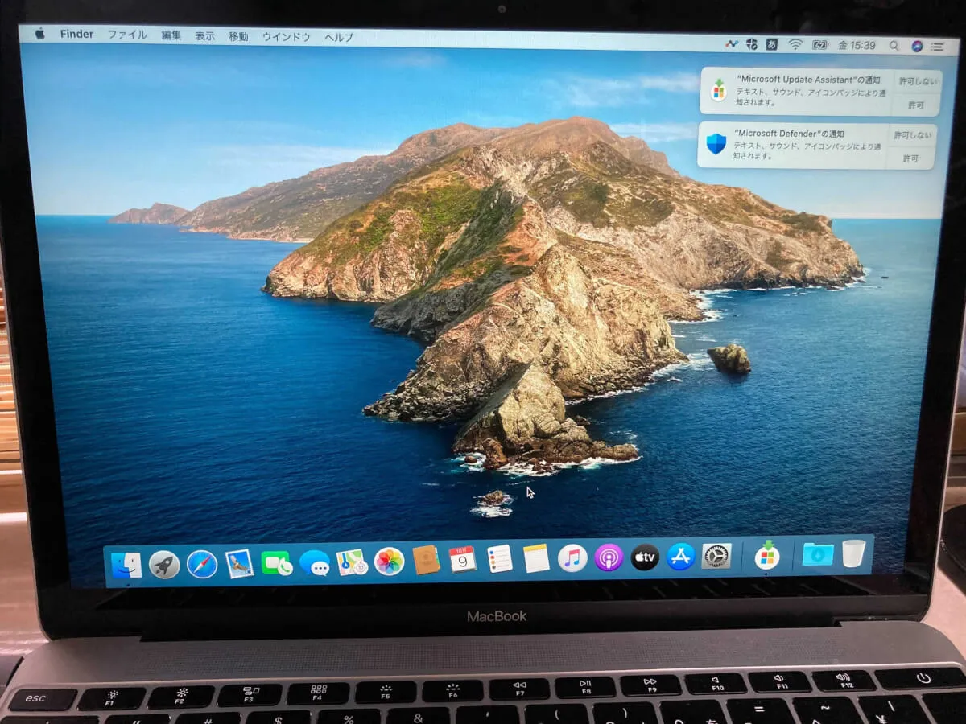966x724 pixels.
Task: Open Podcasts app in Dock
Action: pos(609,557)
